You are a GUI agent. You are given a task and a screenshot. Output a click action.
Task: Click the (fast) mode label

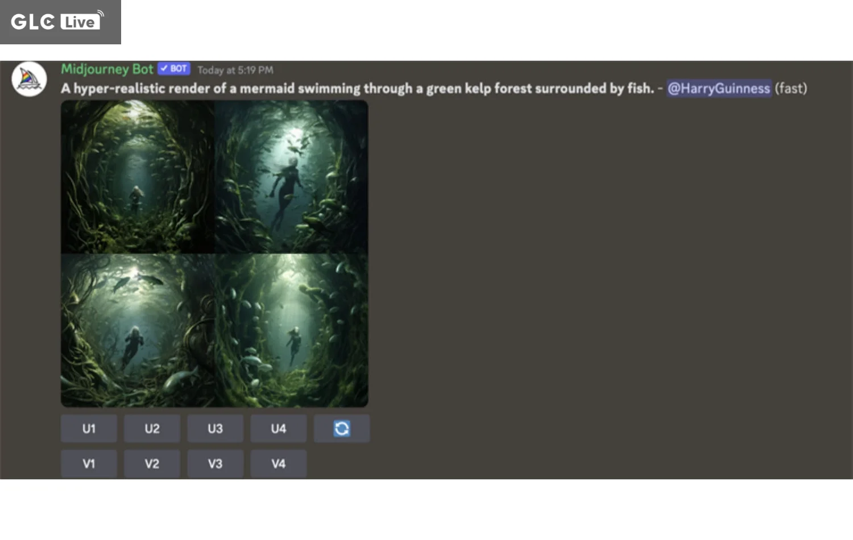(x=791, y=89)
